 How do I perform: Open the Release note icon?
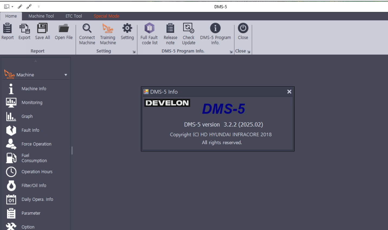[170, 28]
